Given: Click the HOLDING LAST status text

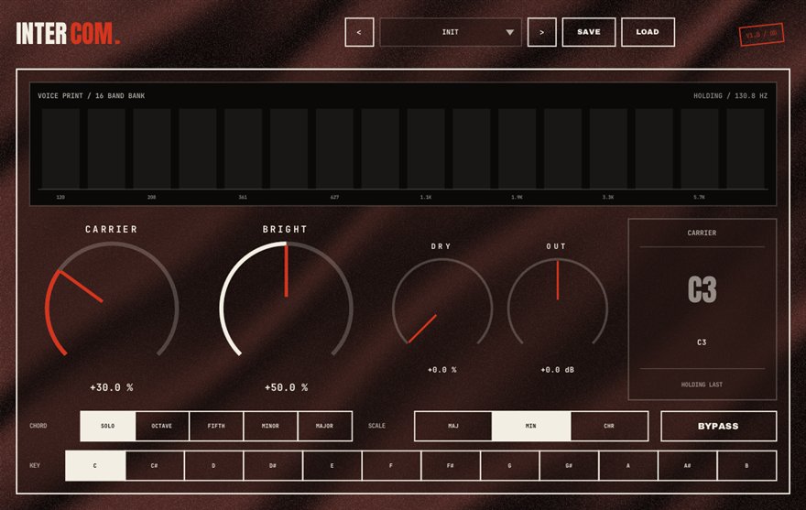Looking at the screenshot, I should [702, 385].
